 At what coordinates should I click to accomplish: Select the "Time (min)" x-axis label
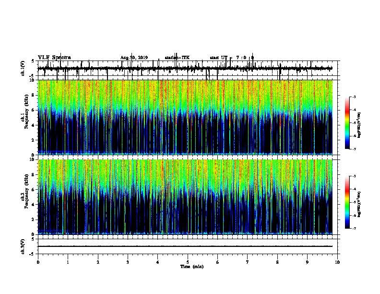pyautogui.click(x=192, y=267)
